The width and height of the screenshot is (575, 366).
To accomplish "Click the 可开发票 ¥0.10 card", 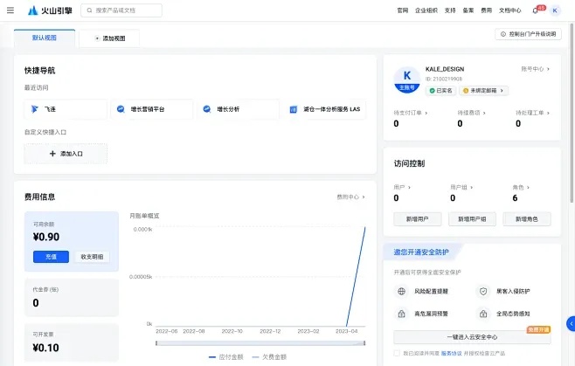I will tap(72, 342).
